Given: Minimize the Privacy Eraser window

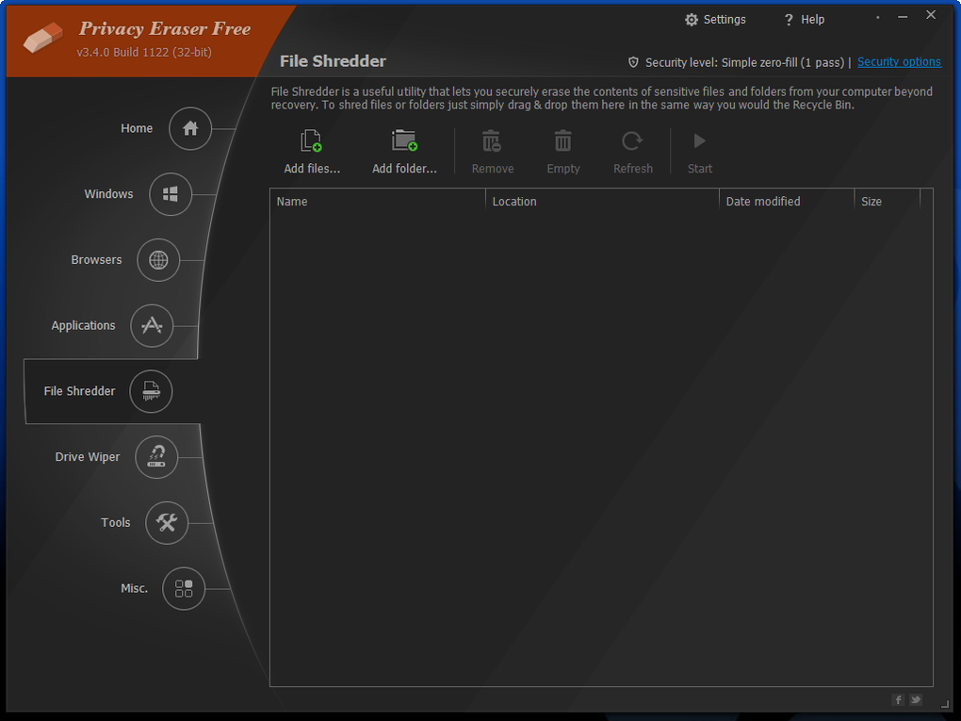Looking at the screenshot, I should pos(903,17).
